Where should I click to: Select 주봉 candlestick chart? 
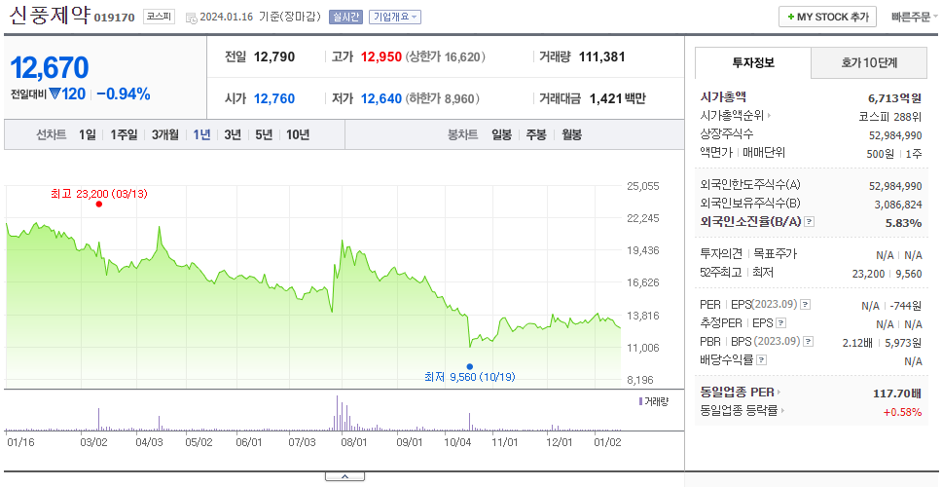click(x=536, y=134)
